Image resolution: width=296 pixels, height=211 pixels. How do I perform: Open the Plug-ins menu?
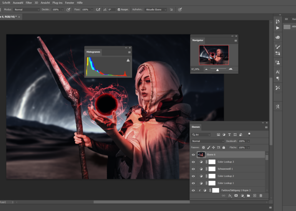coord(57,3)
